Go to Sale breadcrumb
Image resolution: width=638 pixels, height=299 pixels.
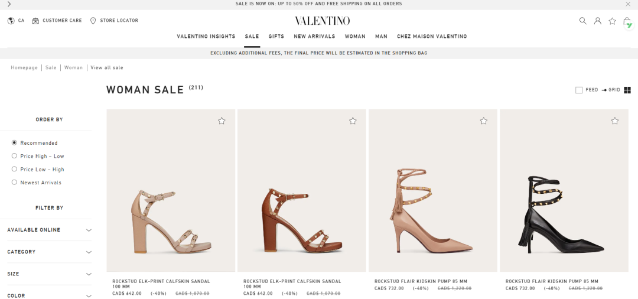(x=51, y=67)
